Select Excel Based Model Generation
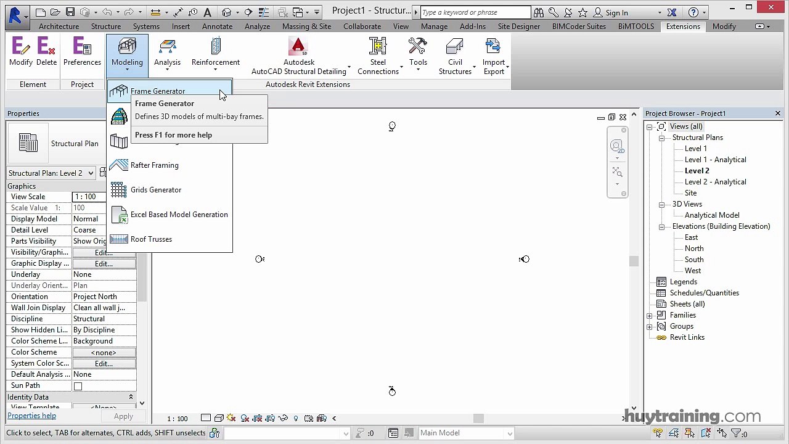The height and width of the screenshot is (444, 789). pyautogui.click(x=170, y=215)
